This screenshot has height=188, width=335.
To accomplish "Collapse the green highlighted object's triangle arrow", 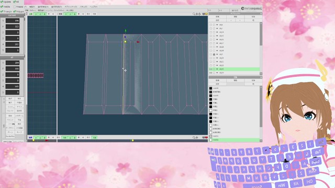I will (217, 69).
